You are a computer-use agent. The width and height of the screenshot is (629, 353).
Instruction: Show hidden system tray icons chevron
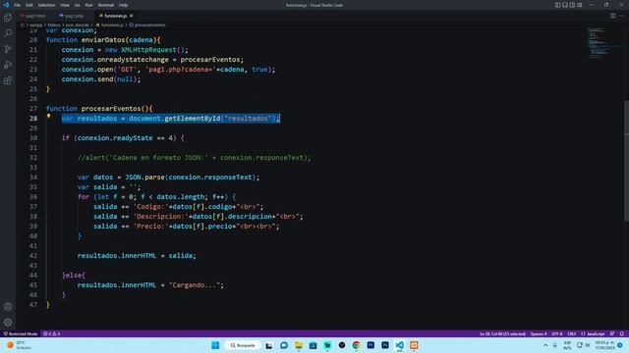(x=545, y=345)
